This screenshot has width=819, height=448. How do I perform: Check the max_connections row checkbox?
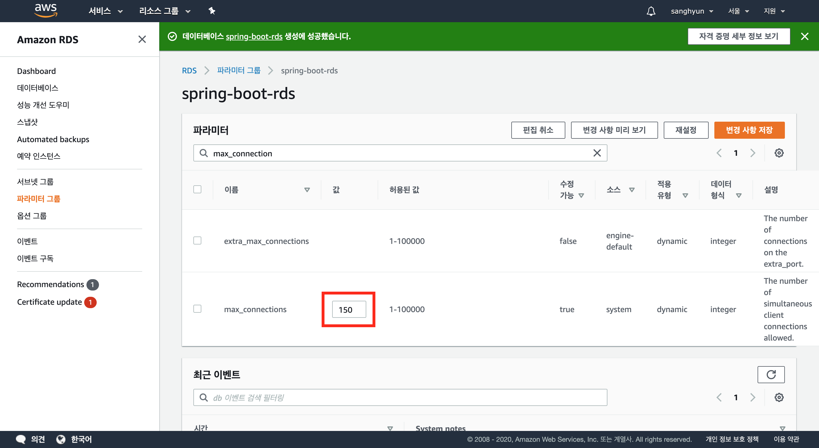point(197,309)
